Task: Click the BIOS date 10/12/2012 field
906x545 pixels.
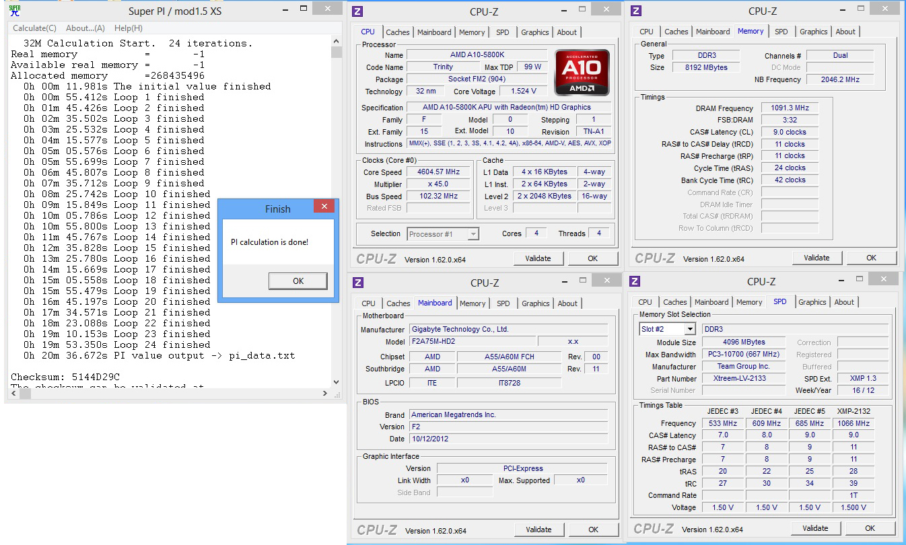Action: click(x=508, y=439)
